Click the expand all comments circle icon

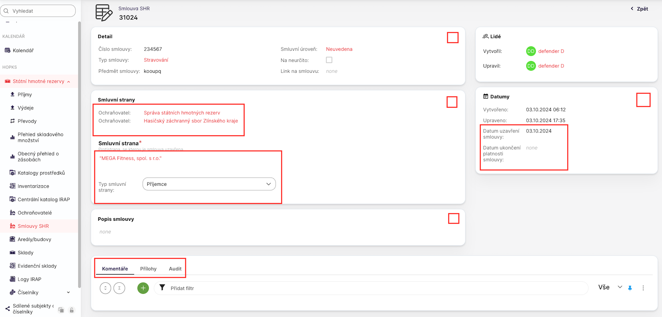click(x=105, y=288)
